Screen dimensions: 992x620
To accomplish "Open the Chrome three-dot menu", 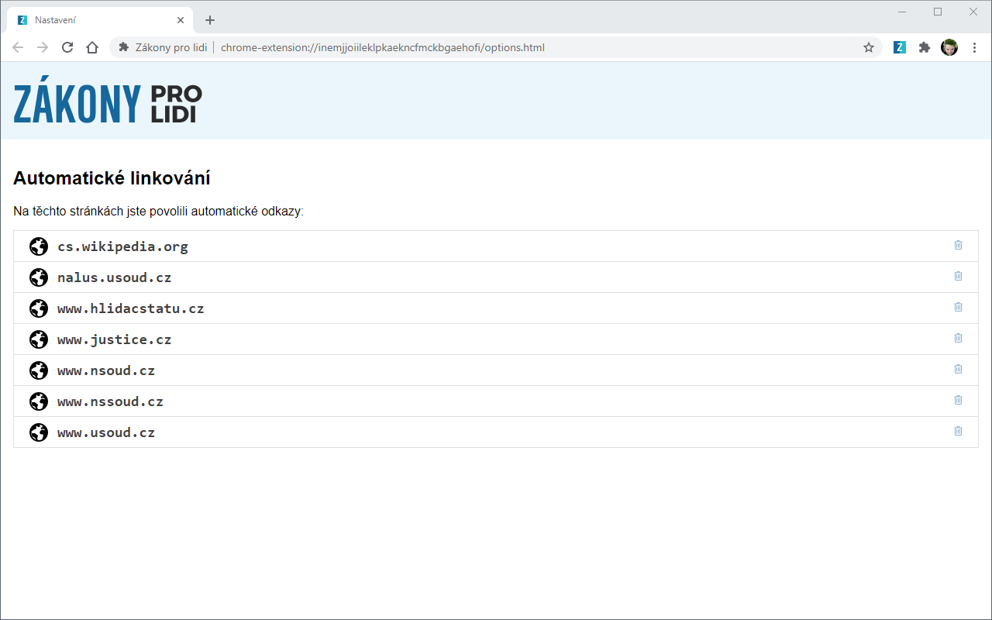I will (x=974, y=47).
